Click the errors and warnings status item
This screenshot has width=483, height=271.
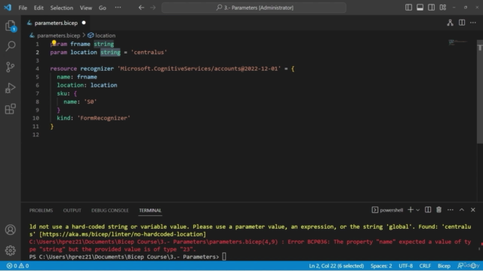point(17,266)
